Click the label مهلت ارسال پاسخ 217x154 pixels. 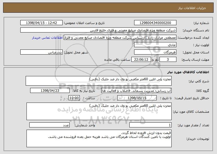point(195,60)
